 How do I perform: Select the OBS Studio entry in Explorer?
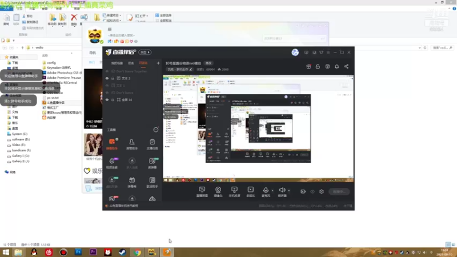pyautogui.click(x=53, y=93)
